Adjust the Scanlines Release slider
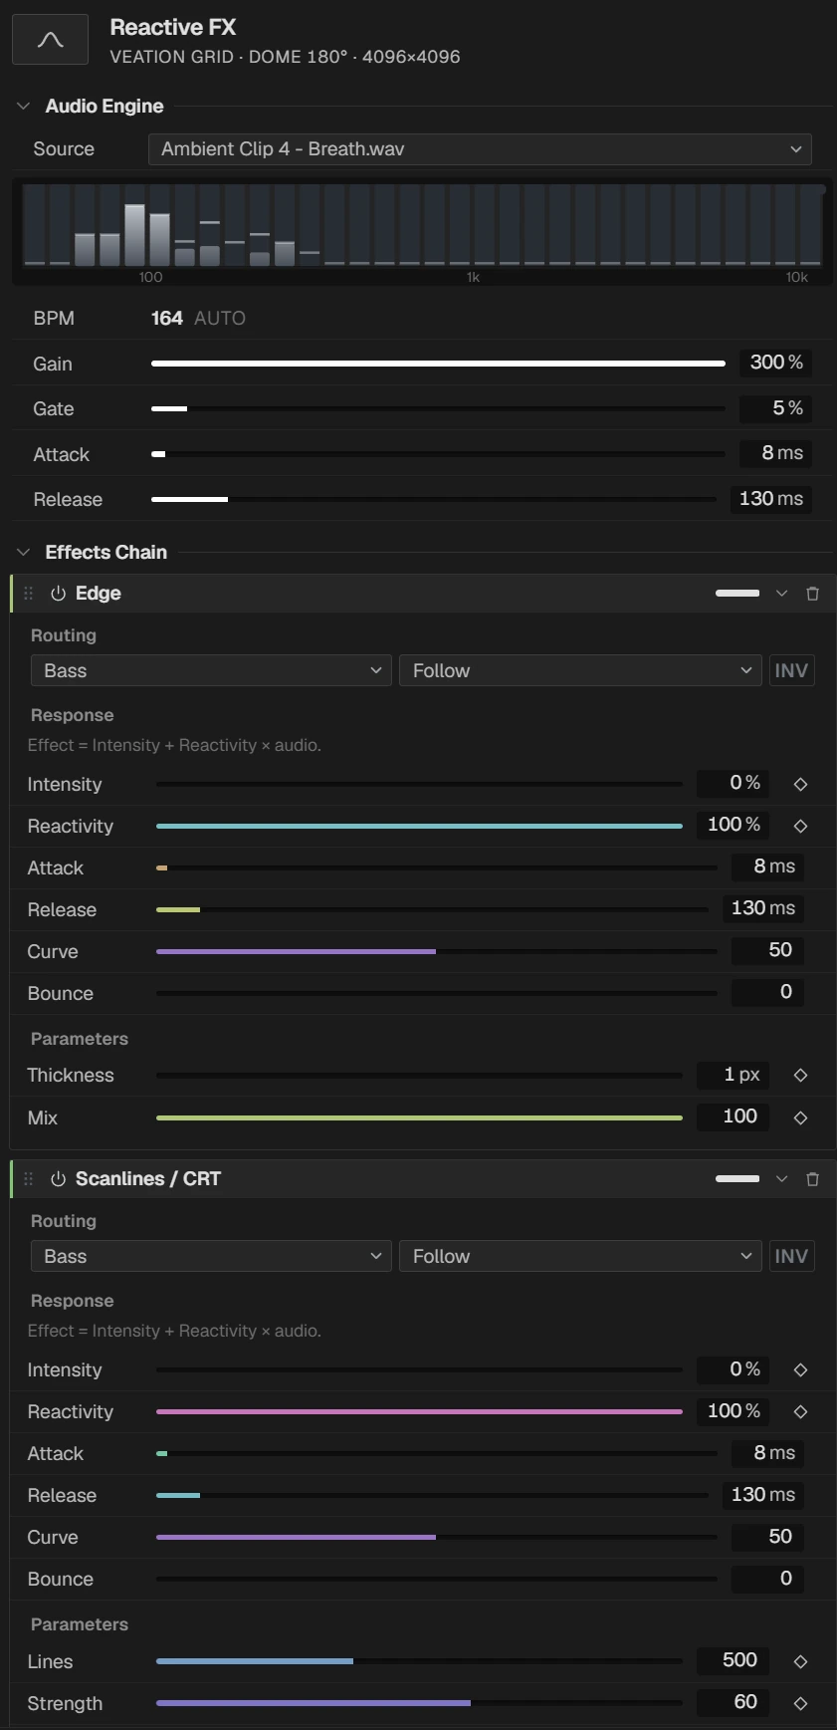The image size is (837, 1730). pyautogui.click(x=432, y=1495)
